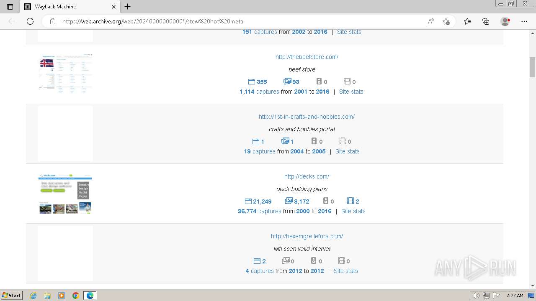The image size is (536, 301).
Task: Click blank thumbnail for crafts-and-hobbies
Action: click(x=65, y=134)
